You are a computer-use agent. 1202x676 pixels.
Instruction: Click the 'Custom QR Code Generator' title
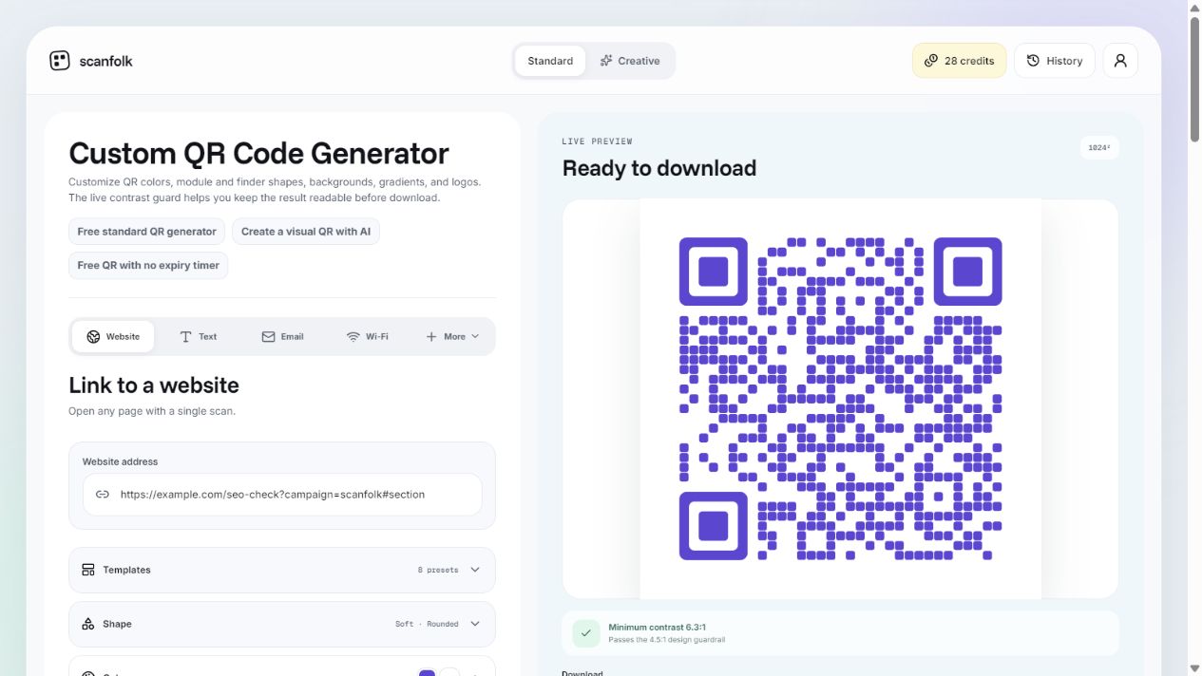[258, 154]
